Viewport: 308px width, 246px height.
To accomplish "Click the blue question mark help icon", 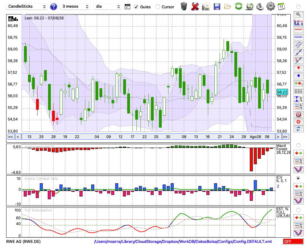I will tap(53, 6).
